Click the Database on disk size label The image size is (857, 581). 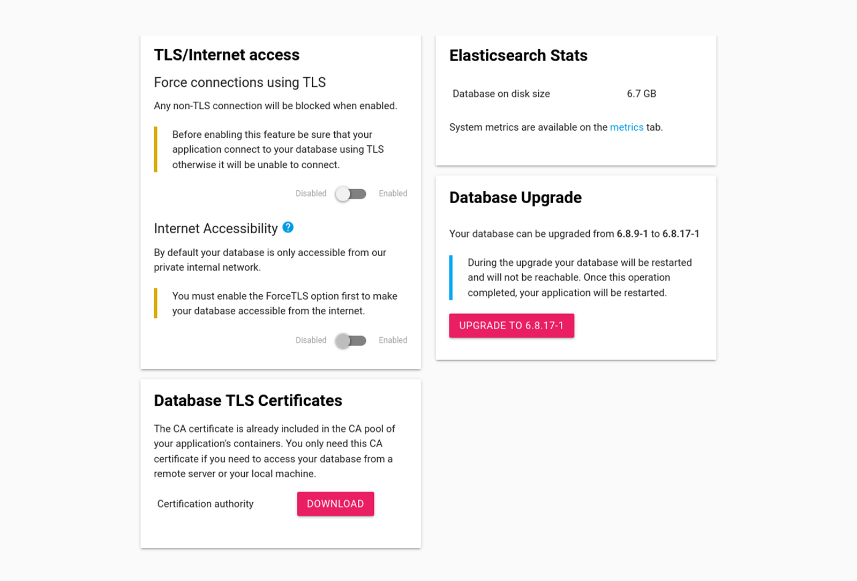pos(501,94)
